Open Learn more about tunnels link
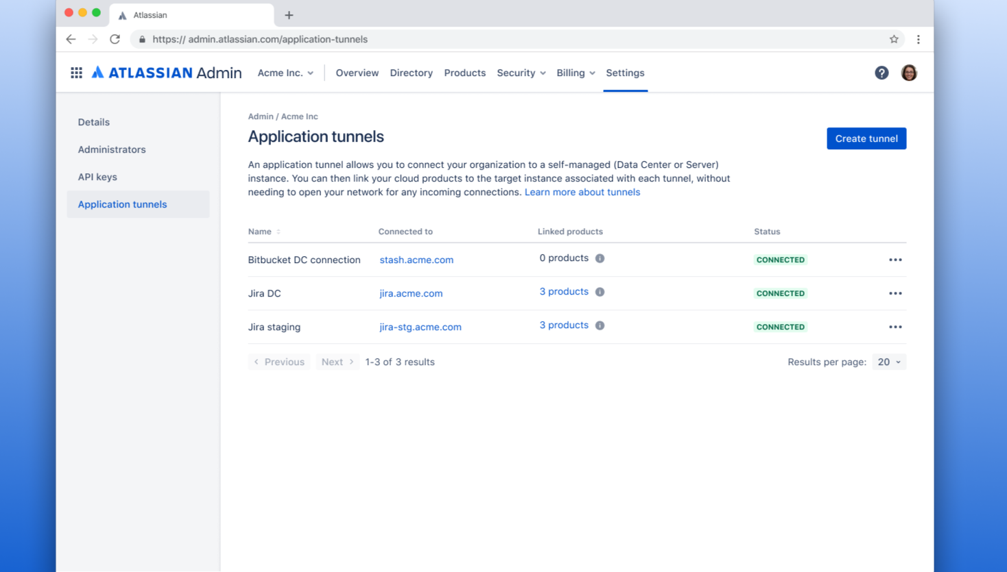1007x572 pixels. [582, 192]
